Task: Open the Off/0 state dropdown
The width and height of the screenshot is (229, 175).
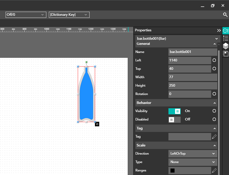Action: coord(26,15)
